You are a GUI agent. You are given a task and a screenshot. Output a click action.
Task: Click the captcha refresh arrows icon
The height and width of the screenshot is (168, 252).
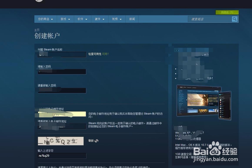pos(97,141)
